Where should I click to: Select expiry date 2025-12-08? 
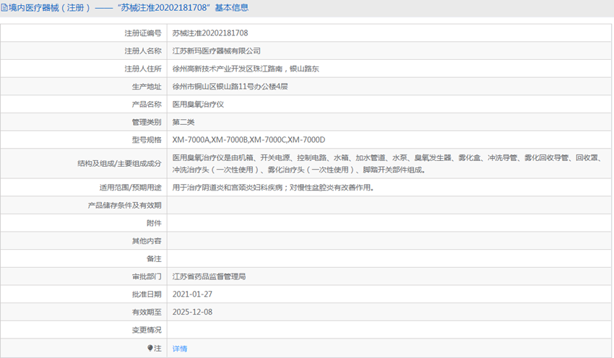click(192, 313)
